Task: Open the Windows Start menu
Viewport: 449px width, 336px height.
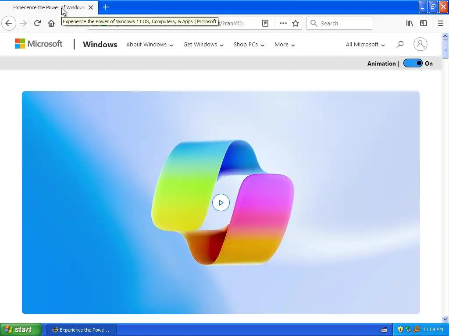Action: tap(21, 329)
